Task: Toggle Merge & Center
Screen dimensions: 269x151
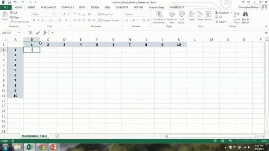Action: (x=109, y=20)
